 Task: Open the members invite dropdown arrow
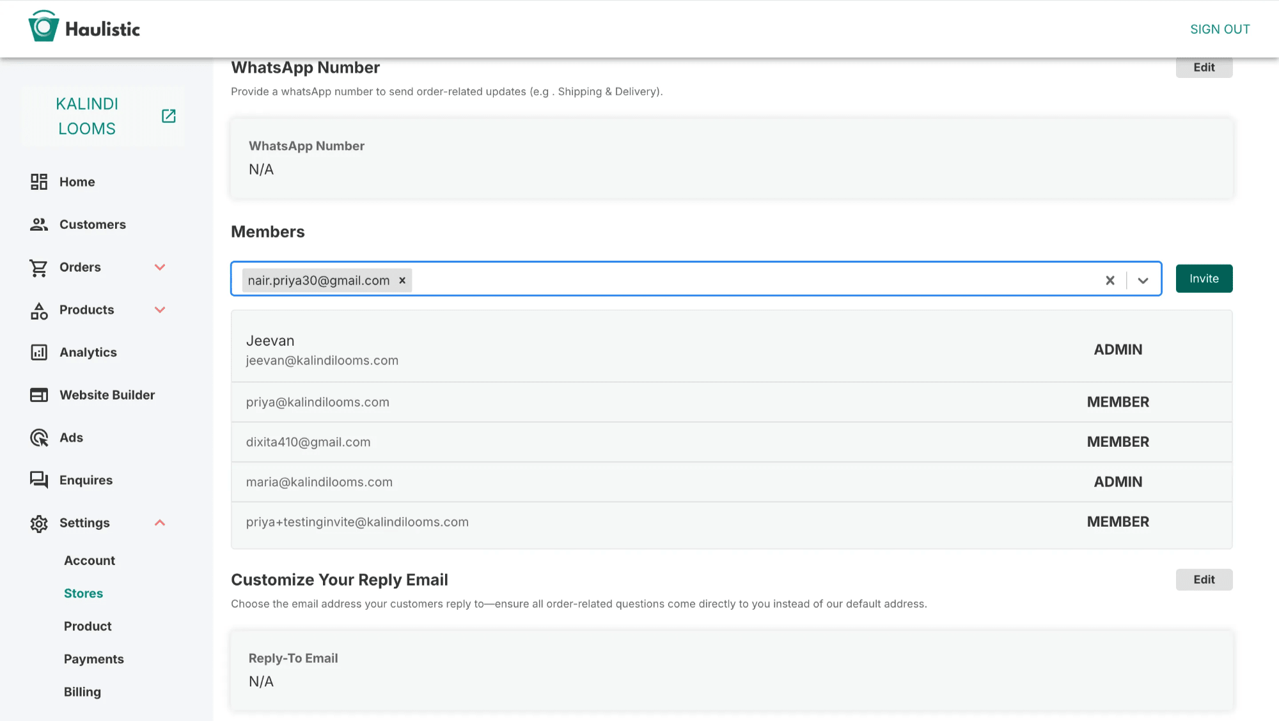(x=1143, y=281)
